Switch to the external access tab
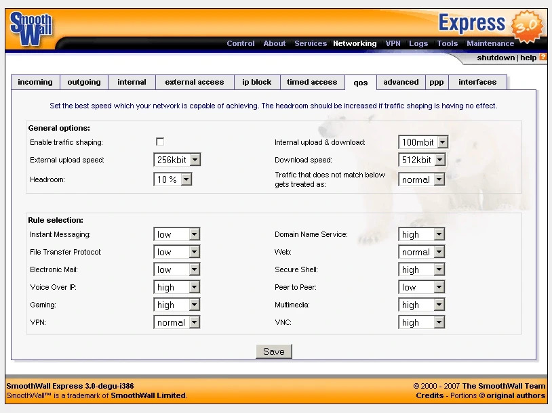Viewport: 552px width, 413px height. click(x=195, y=82)
